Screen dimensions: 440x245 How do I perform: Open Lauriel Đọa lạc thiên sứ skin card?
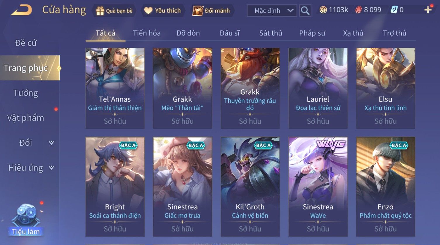coord(318,88)
